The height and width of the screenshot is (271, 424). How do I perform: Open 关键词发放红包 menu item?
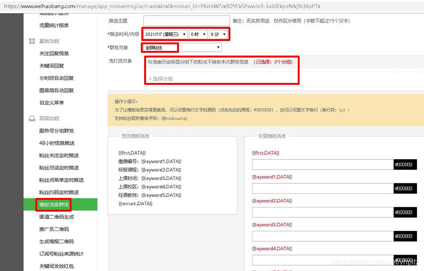click(57, 266)
